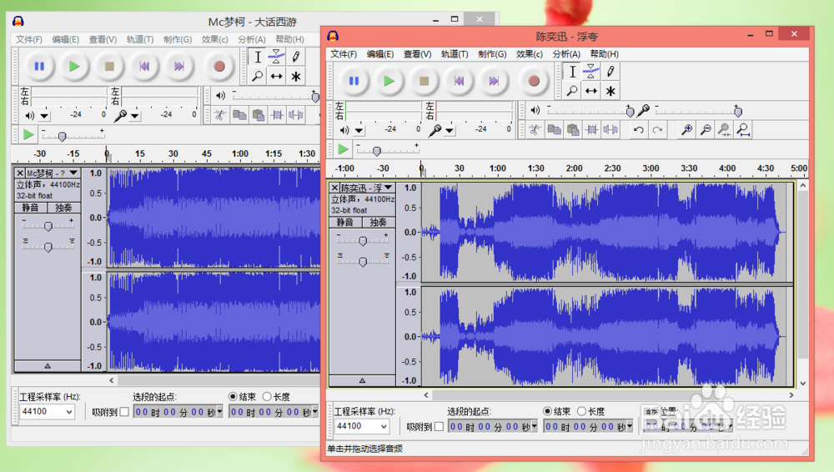Select the Zoom tool in 浮夸 window
The image size is (834, 472).
(572, 91)
